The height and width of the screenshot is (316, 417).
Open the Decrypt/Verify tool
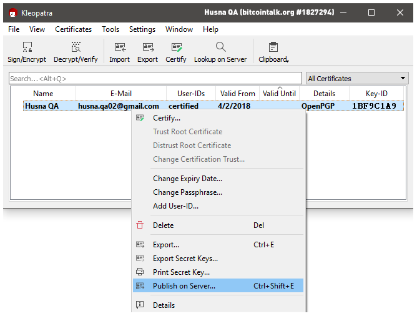(76, 52)
